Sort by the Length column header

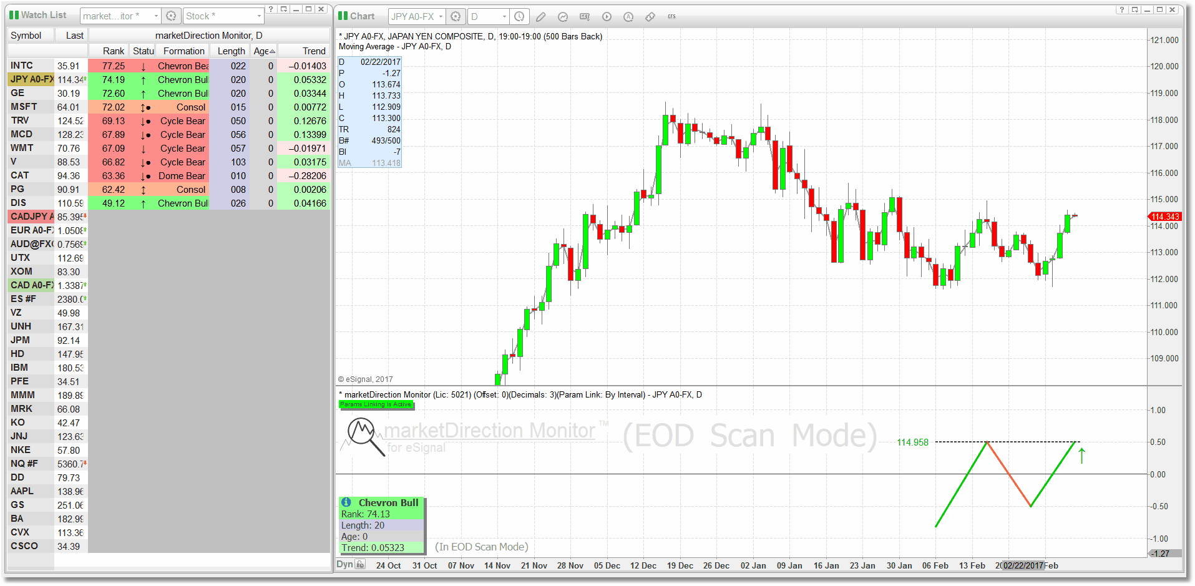[231, 51]
